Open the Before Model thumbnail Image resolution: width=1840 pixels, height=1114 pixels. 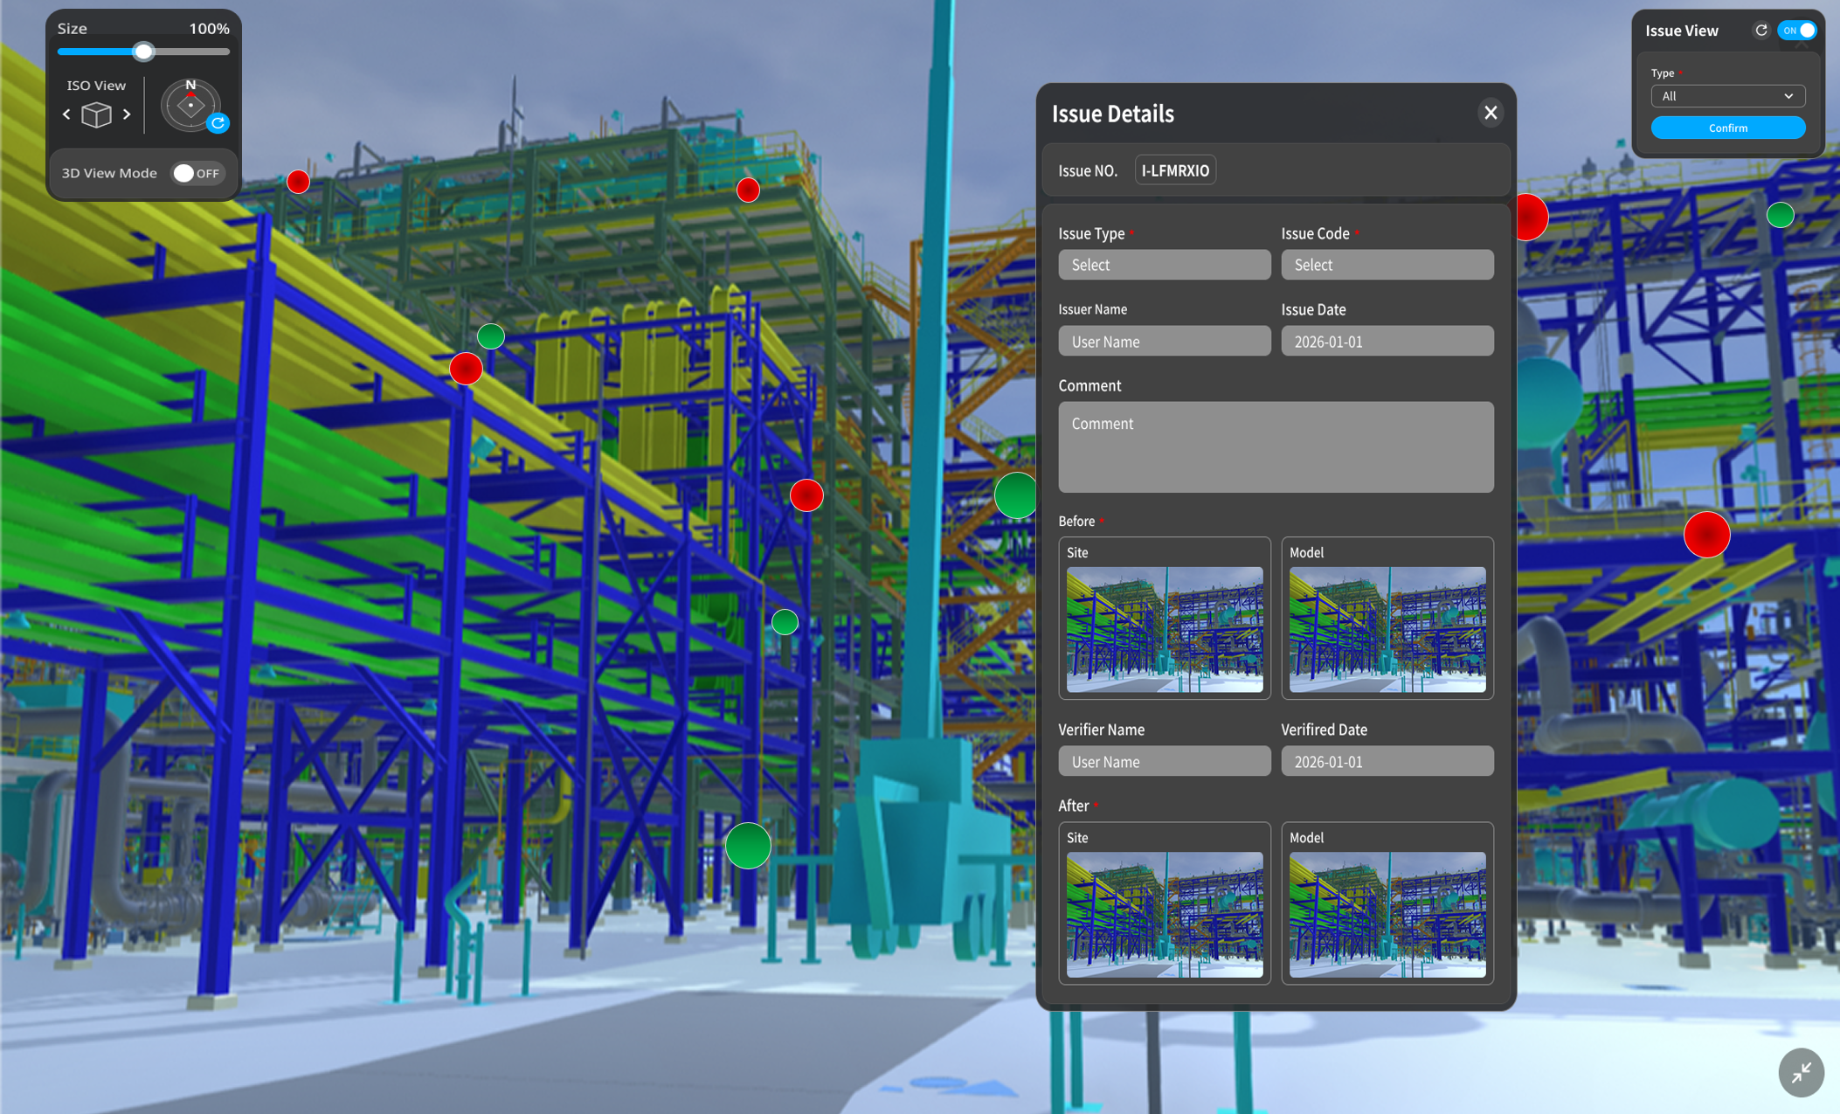click(1387, 629)
